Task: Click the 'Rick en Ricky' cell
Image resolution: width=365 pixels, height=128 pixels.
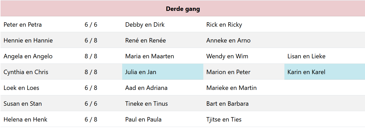Action: click(x=224, y=25)
